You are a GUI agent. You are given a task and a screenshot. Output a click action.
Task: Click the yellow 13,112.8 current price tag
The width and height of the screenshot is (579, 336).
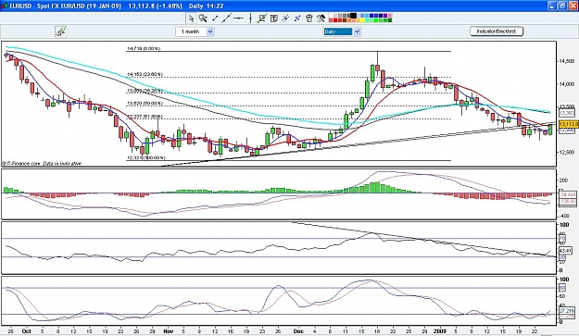pyautogui.click(x=569, y=124)
